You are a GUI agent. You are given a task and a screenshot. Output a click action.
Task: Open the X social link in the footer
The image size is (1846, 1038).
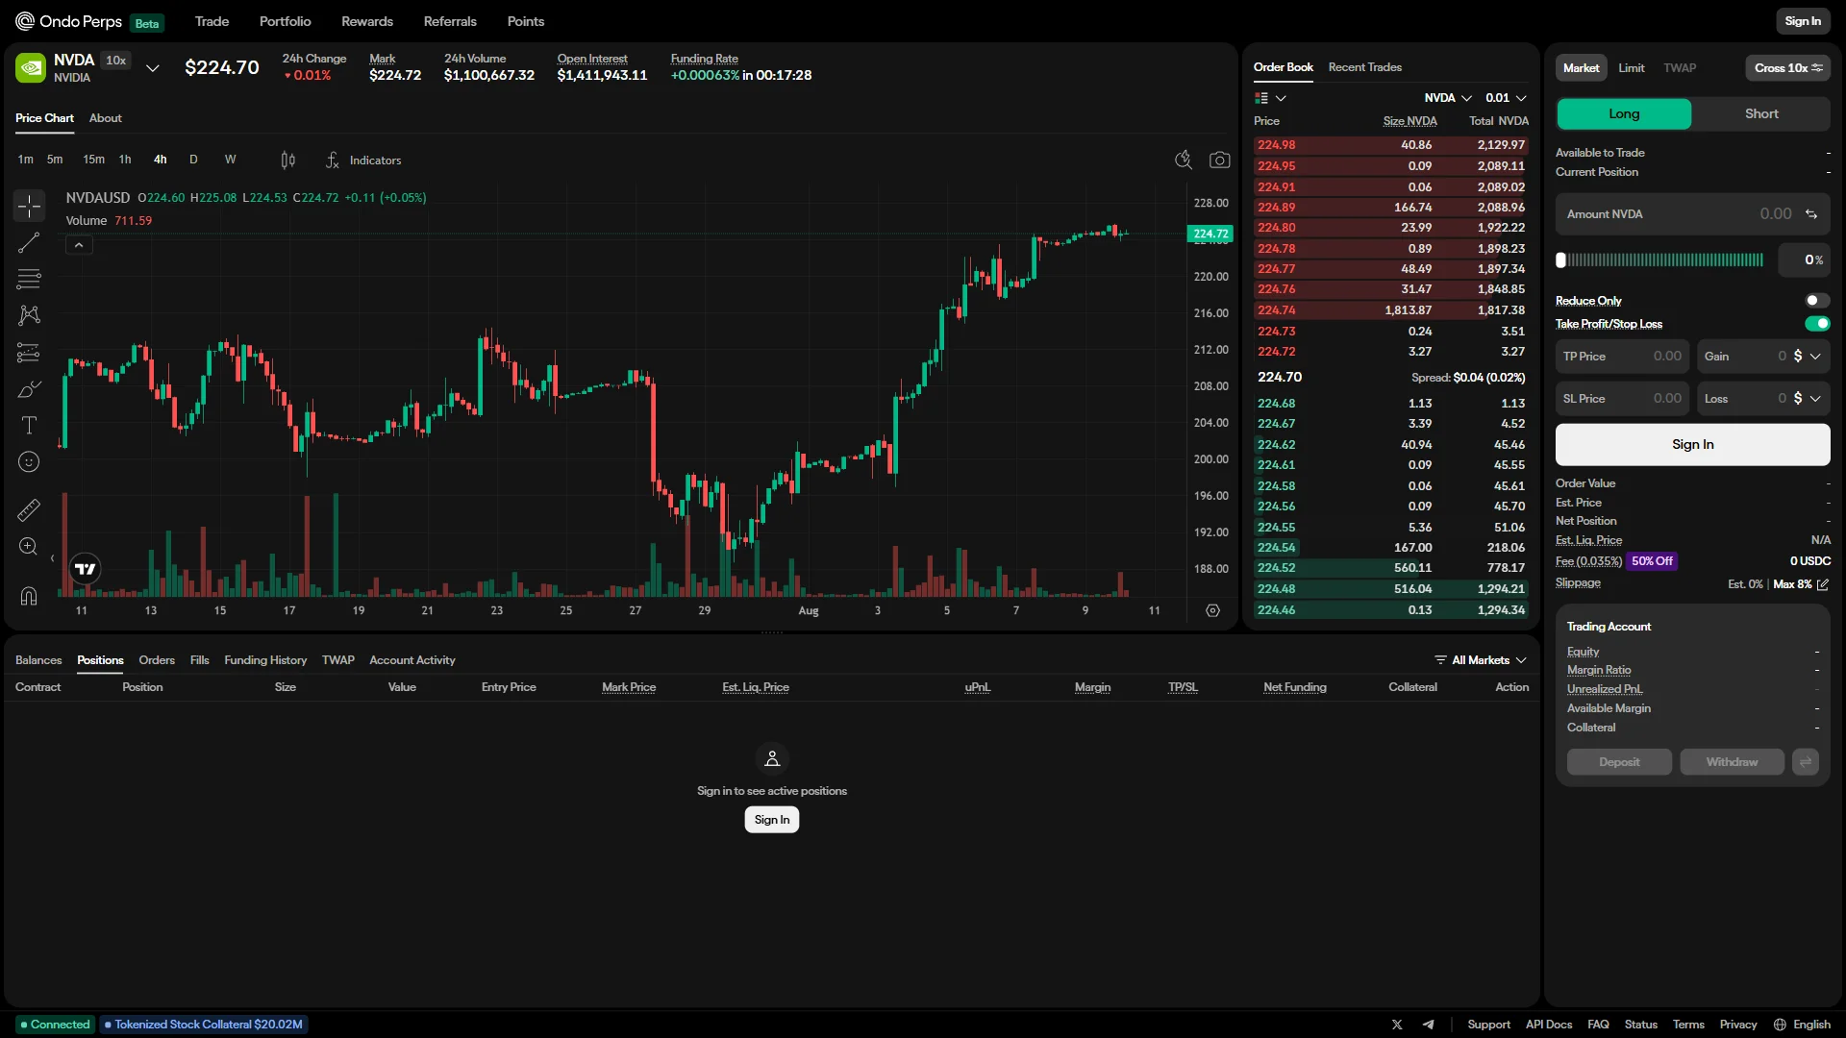point(1397,1025)
